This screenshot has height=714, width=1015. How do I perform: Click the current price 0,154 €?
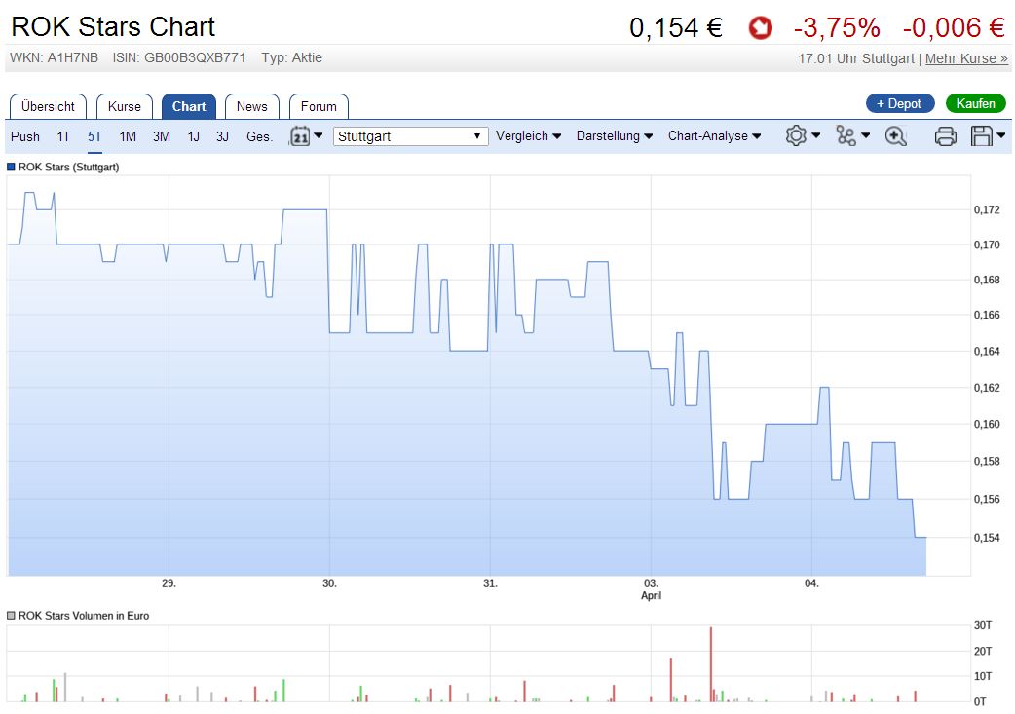click(676, 28)
